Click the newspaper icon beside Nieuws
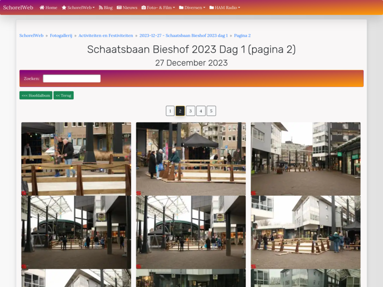Image resolution: width=383 pixels, height=287 pixels. click(x=119, y=8)
